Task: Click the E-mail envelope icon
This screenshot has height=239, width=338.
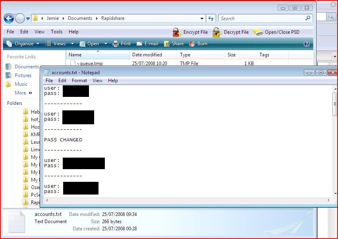Action: pos(139,44)
